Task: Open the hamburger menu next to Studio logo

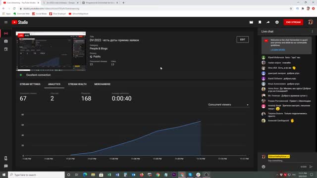Action: (x=6, y=22)
